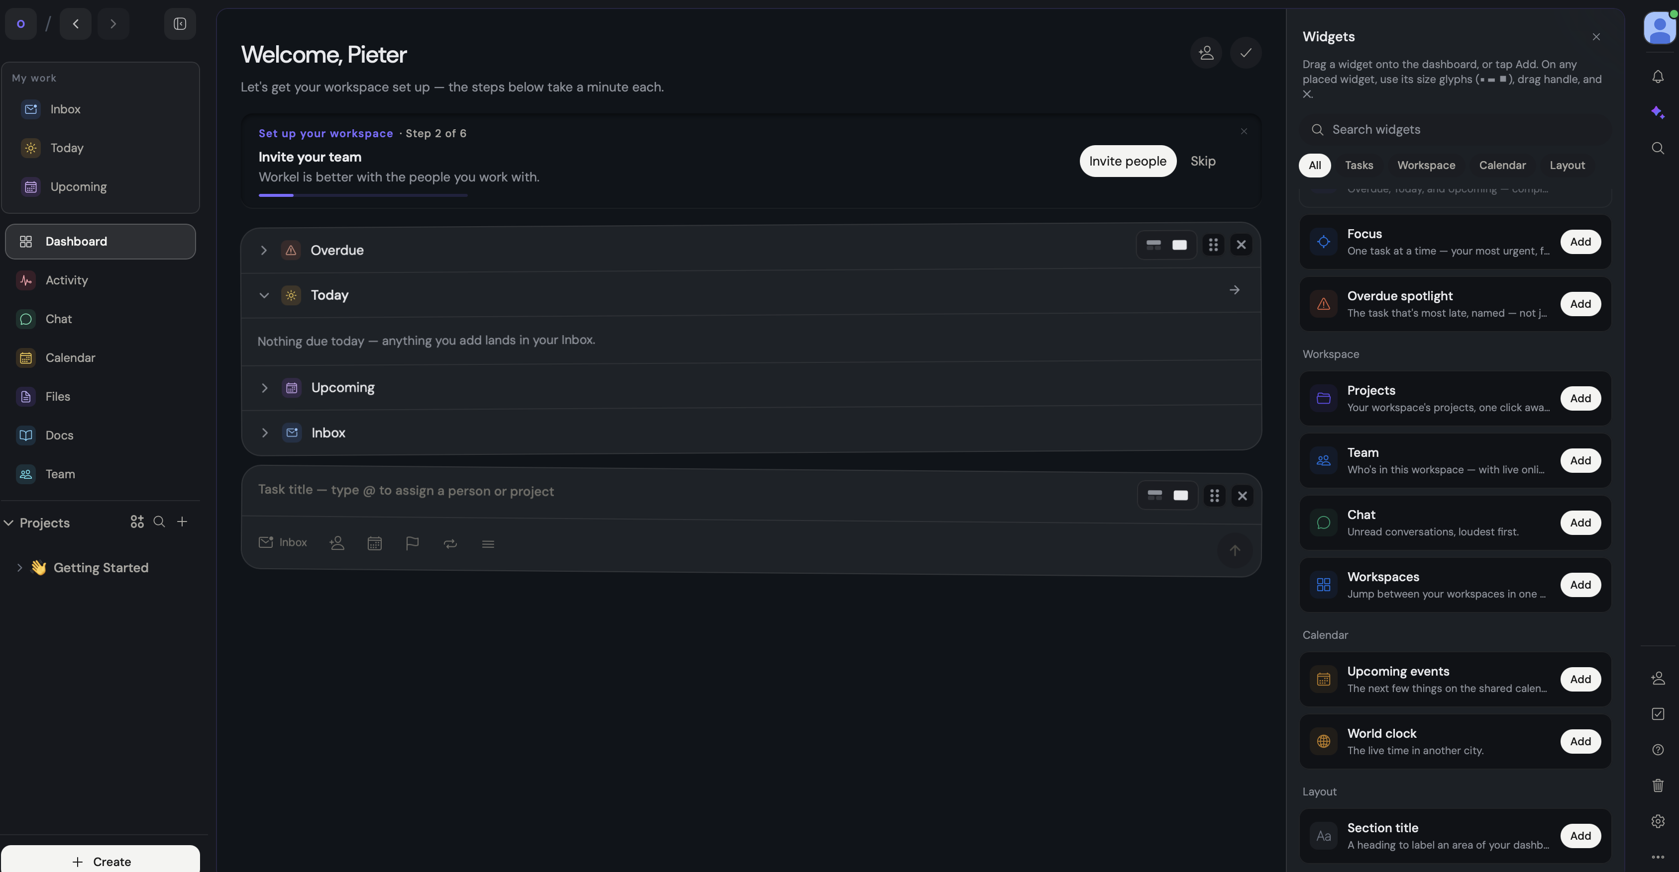This screenshot has height=872, width=1679.
Task: Toggle the sidebar panel icon
Action: (x=180, y=24)
